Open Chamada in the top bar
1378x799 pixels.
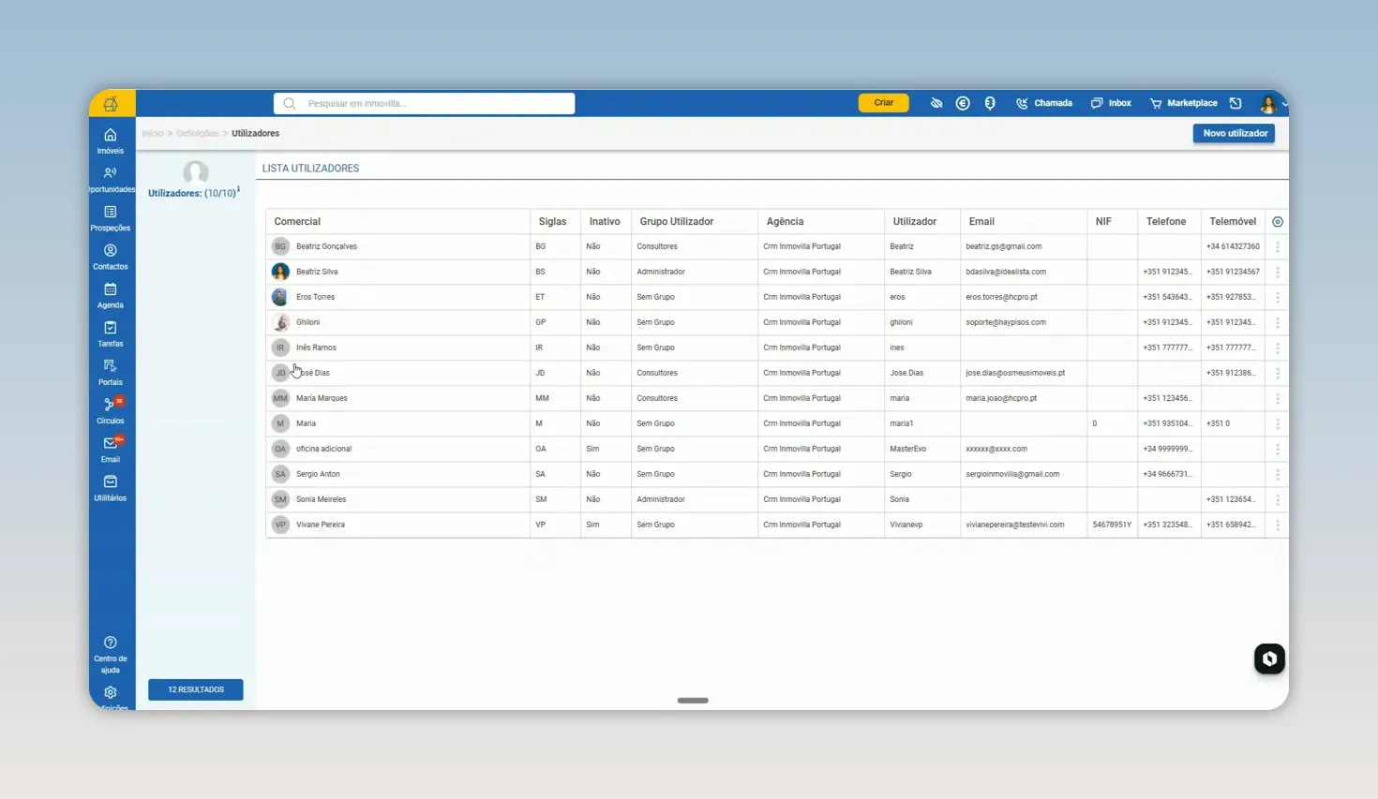[1044, 103]
